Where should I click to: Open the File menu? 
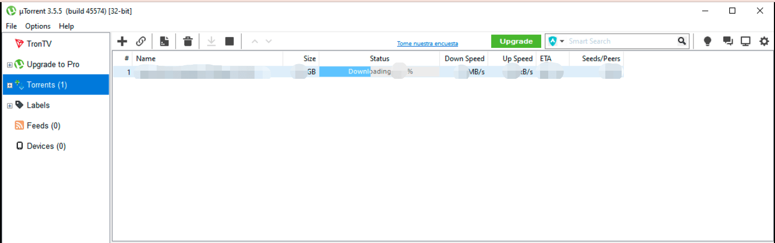click(x=11, y=26)
